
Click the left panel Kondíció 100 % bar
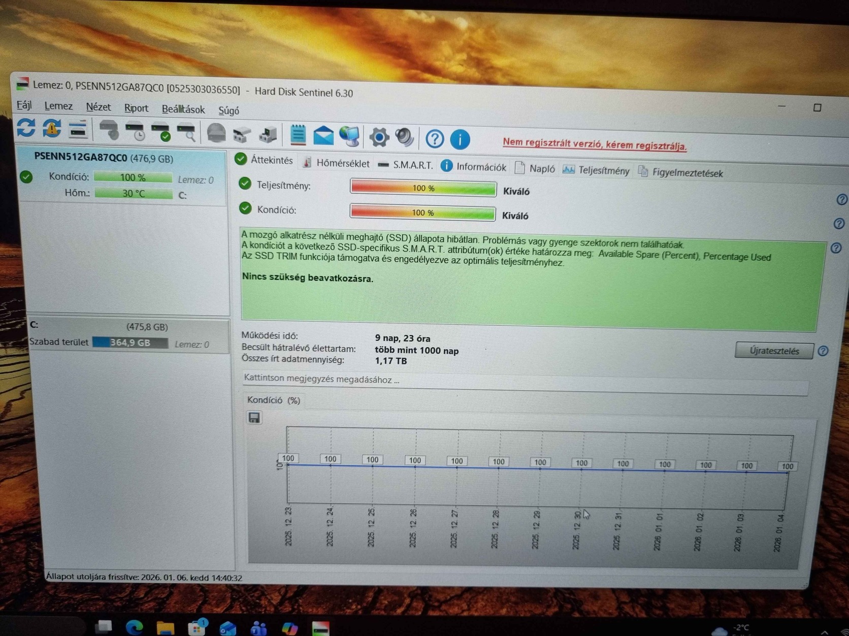[133, 178]
